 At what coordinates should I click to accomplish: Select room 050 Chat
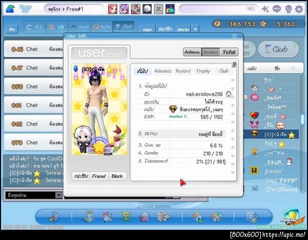tap(34, 86)
